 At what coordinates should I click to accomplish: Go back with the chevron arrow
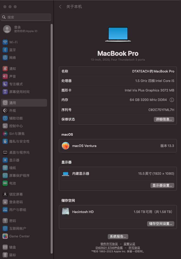(60, 7)
